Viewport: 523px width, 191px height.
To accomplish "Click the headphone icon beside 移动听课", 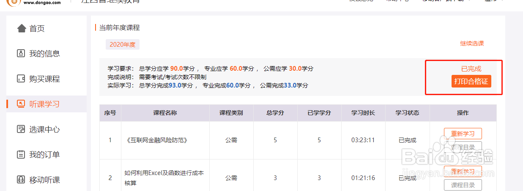I will (21, 180).
